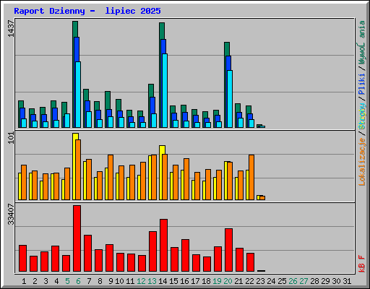Viewport: 370px width, 289px height.
Task: Click the day 31 axis label
Action: tap(347, 281)
